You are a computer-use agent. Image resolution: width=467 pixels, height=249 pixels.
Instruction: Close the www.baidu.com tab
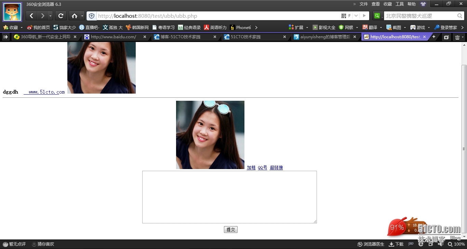click(145, 37)
